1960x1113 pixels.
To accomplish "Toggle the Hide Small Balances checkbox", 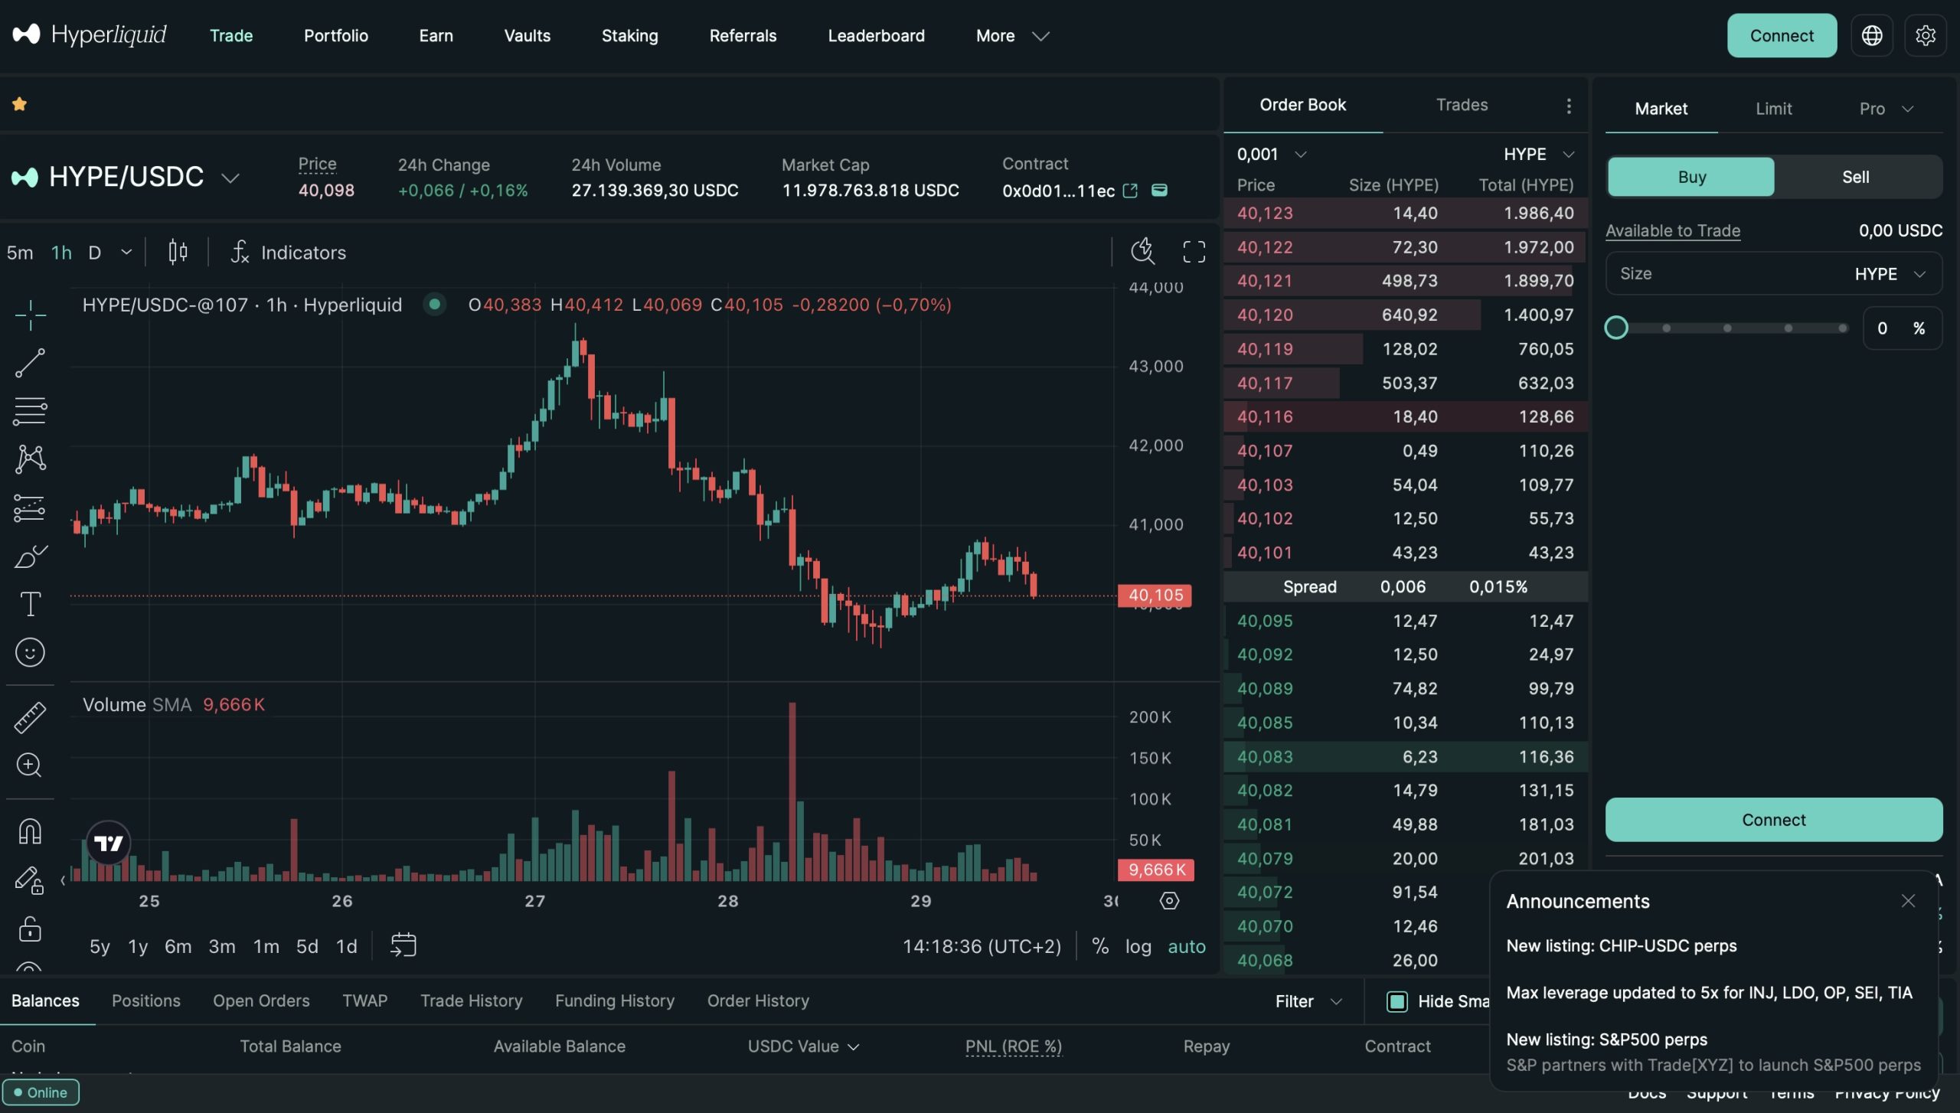I will (x=1397, y=1001).
